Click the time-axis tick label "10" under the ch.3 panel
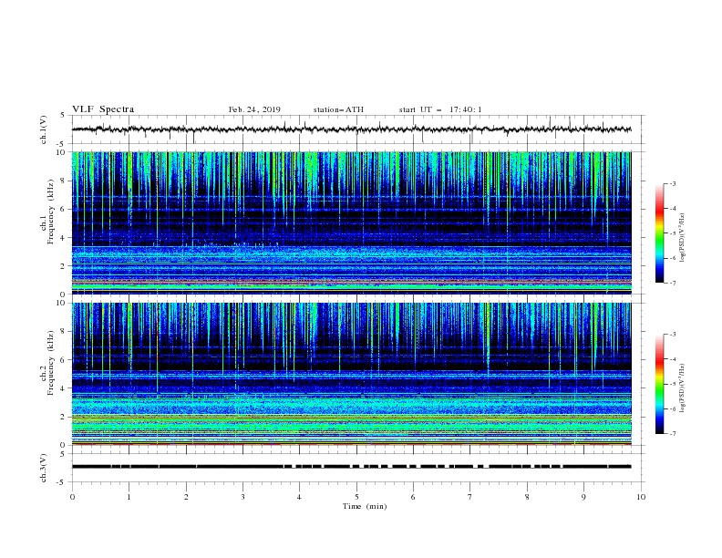 click(x=641, y=497)
